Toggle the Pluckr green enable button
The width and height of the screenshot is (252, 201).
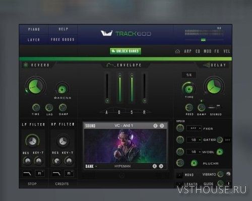[194, 163]
